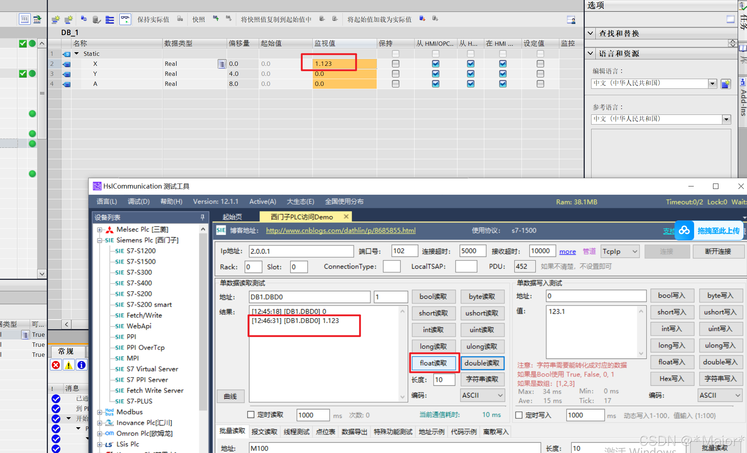Open the 调试(D) menu
Viewport: 747px width, 453px height.
click(139, 201)
